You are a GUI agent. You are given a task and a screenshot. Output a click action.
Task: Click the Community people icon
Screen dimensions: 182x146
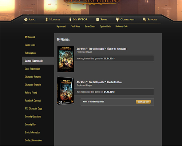click(x=118, y=19)
